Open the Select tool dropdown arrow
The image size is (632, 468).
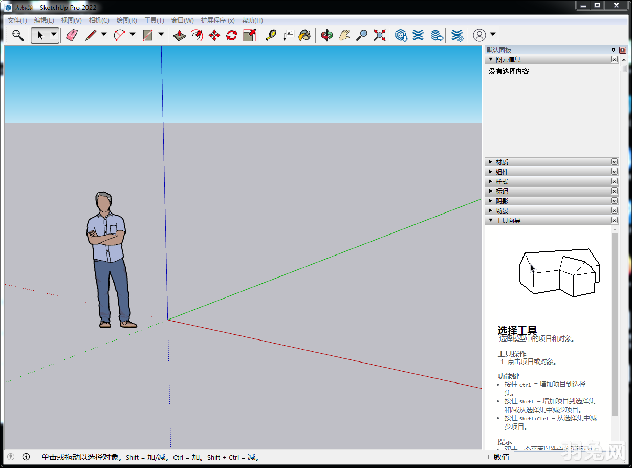coord(53,35)
